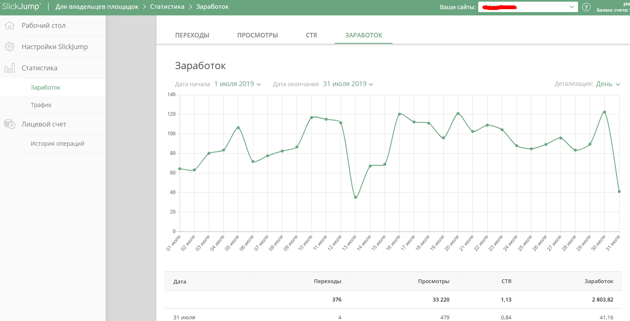The width and height of the screenshot is (630, 321).
Task: Open start date picker 1 июля 2019
Action: click(x=237, y=84)
